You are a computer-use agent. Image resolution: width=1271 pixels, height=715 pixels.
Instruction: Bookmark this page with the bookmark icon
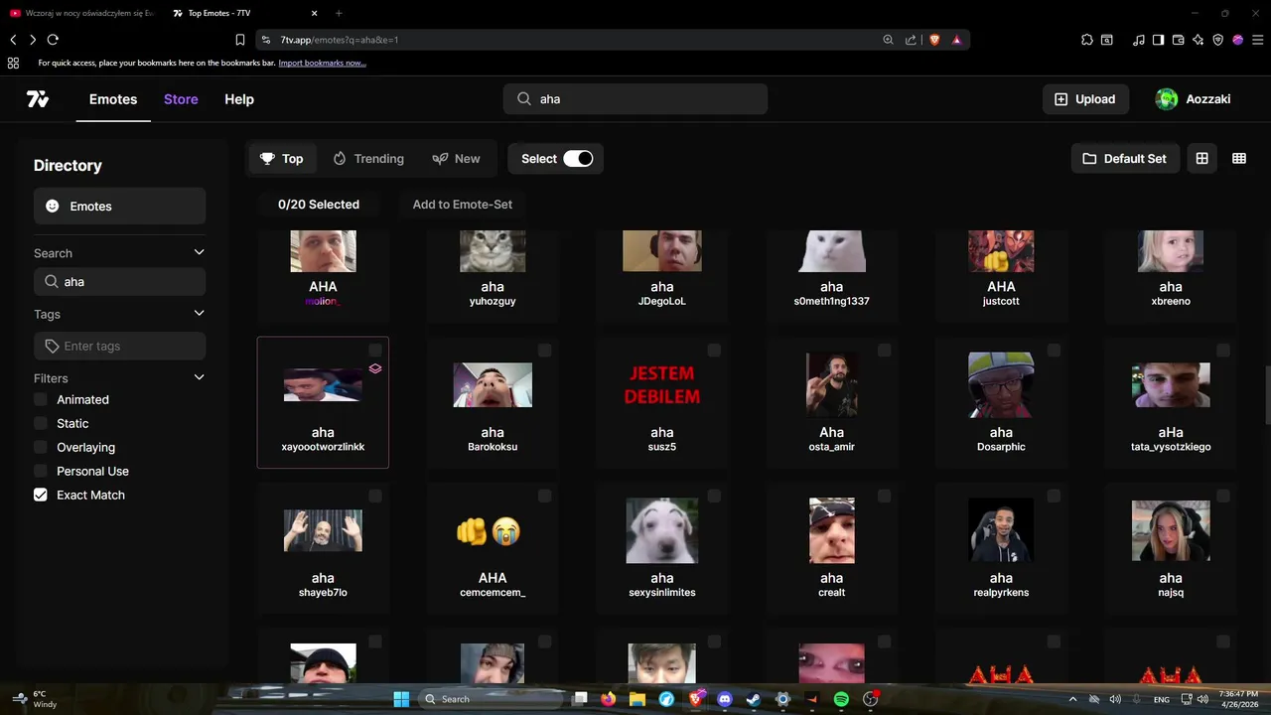click(240, 40)
